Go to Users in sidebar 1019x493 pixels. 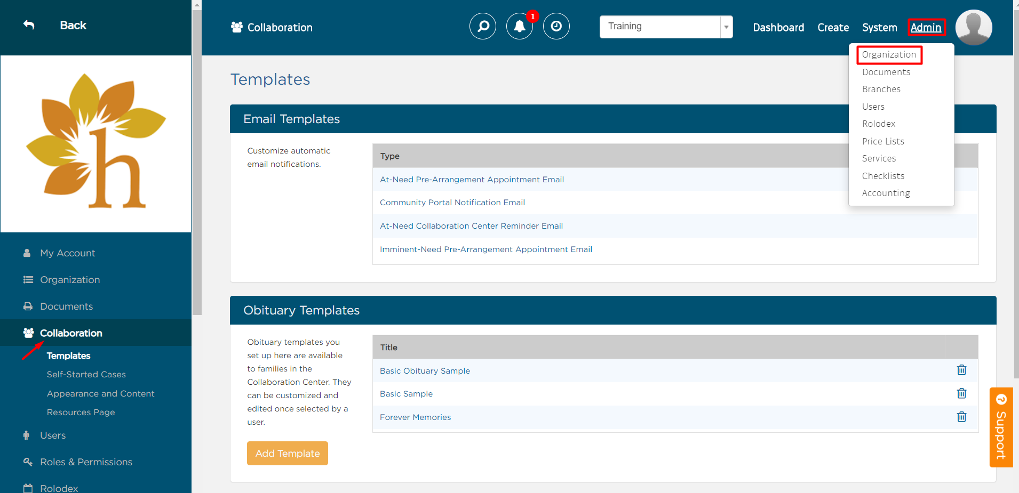coord(53,435)
